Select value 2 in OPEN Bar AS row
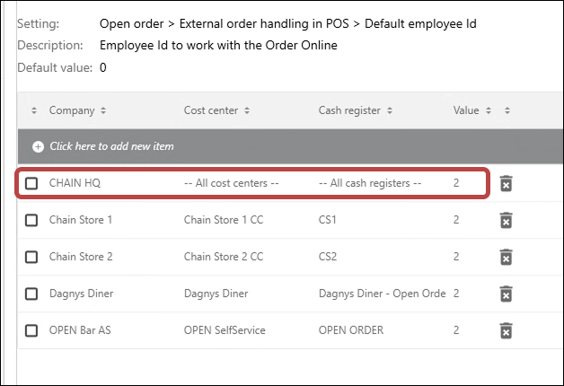Viewport: 564px width, 386px height. 456,330
